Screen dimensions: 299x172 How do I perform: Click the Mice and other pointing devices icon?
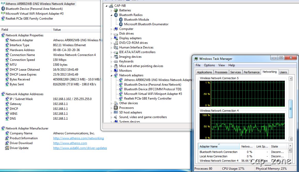click(116, 66)
